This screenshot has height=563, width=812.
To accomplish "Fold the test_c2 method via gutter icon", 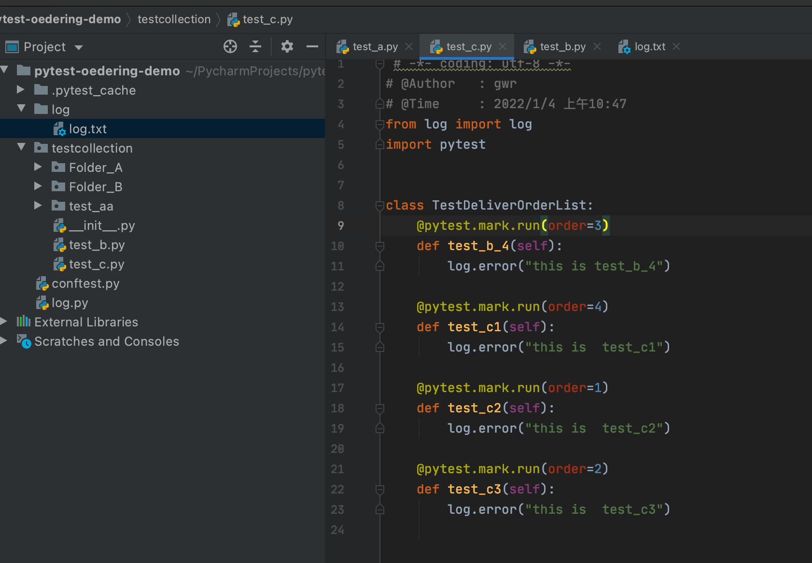I will pyautogui.click(x=380, y=408).
